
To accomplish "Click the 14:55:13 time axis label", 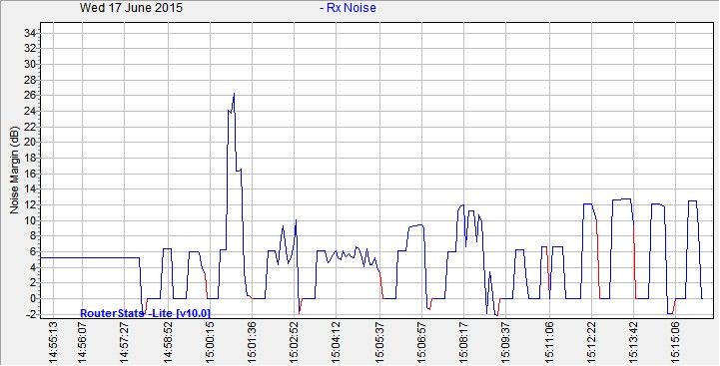I will pos(53,342).
